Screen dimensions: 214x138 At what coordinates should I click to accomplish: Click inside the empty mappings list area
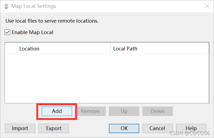pyautogui.click(x=107, y=79)
